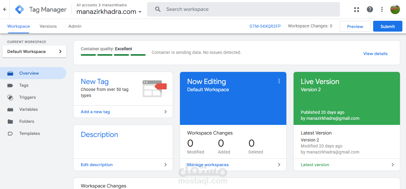Screen dimensions: 406x189
Task: Click the Variables icon in sidebar
Action: coord(10,109)
